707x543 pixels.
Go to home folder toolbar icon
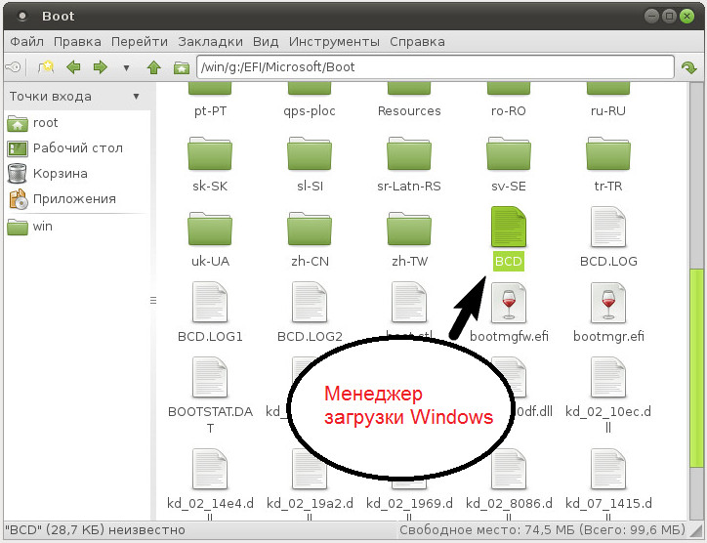coord(182,67)
